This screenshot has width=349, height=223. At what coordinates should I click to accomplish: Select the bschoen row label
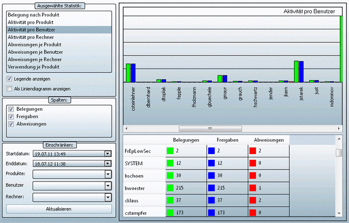coord(134,176)
